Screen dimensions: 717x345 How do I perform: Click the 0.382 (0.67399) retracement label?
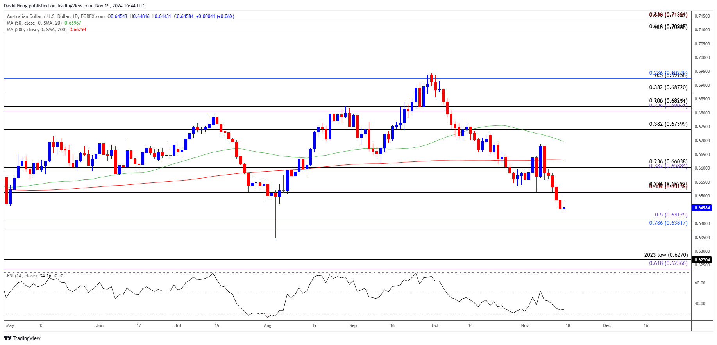pos(668,124)
